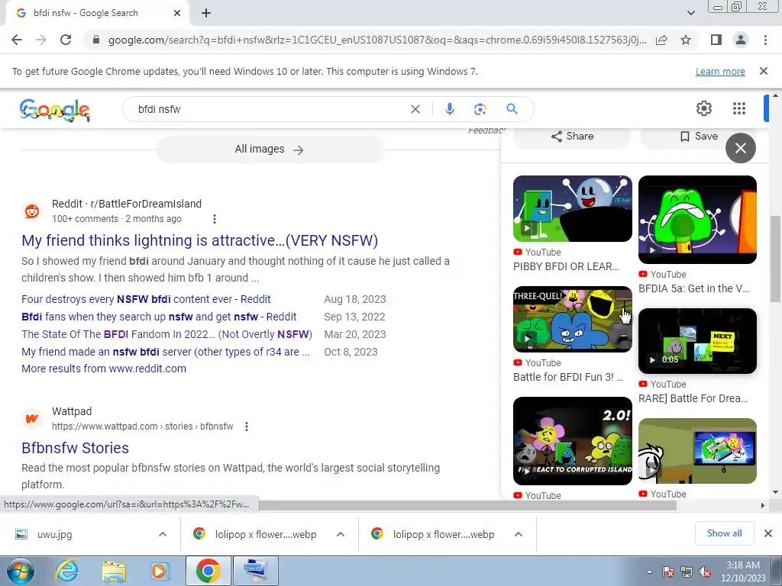782x586 pixels.
Task: Expand uwu.jpg download options arrow
Action: pos(162,534)
